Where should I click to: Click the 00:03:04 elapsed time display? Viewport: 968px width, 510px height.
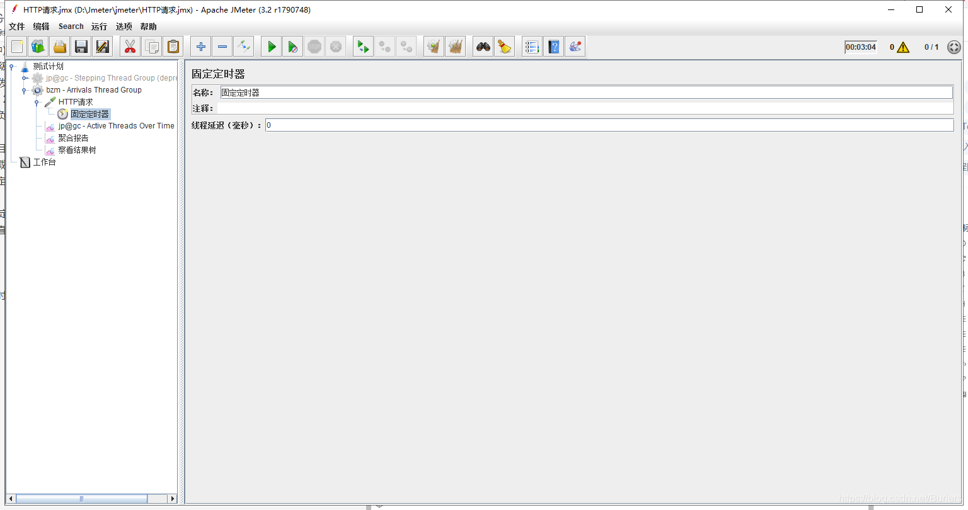click(861, 47)
